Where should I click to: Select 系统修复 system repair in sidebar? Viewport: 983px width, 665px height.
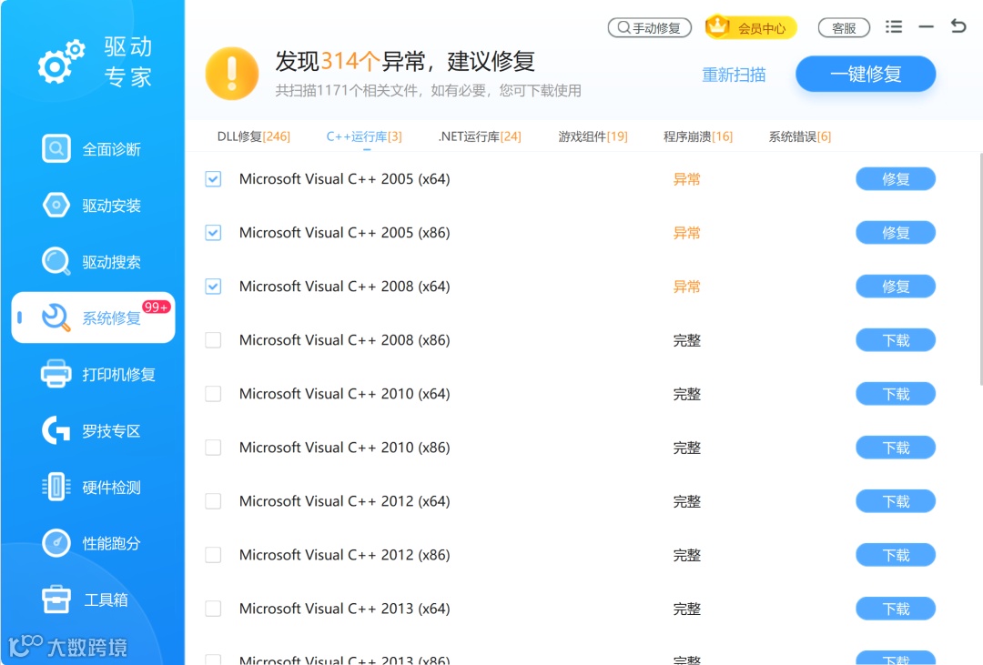[93, 317]
